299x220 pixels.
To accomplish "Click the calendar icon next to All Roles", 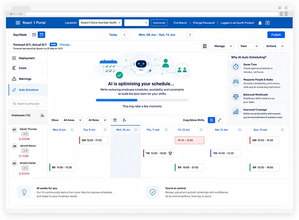I will click(115, 120).
